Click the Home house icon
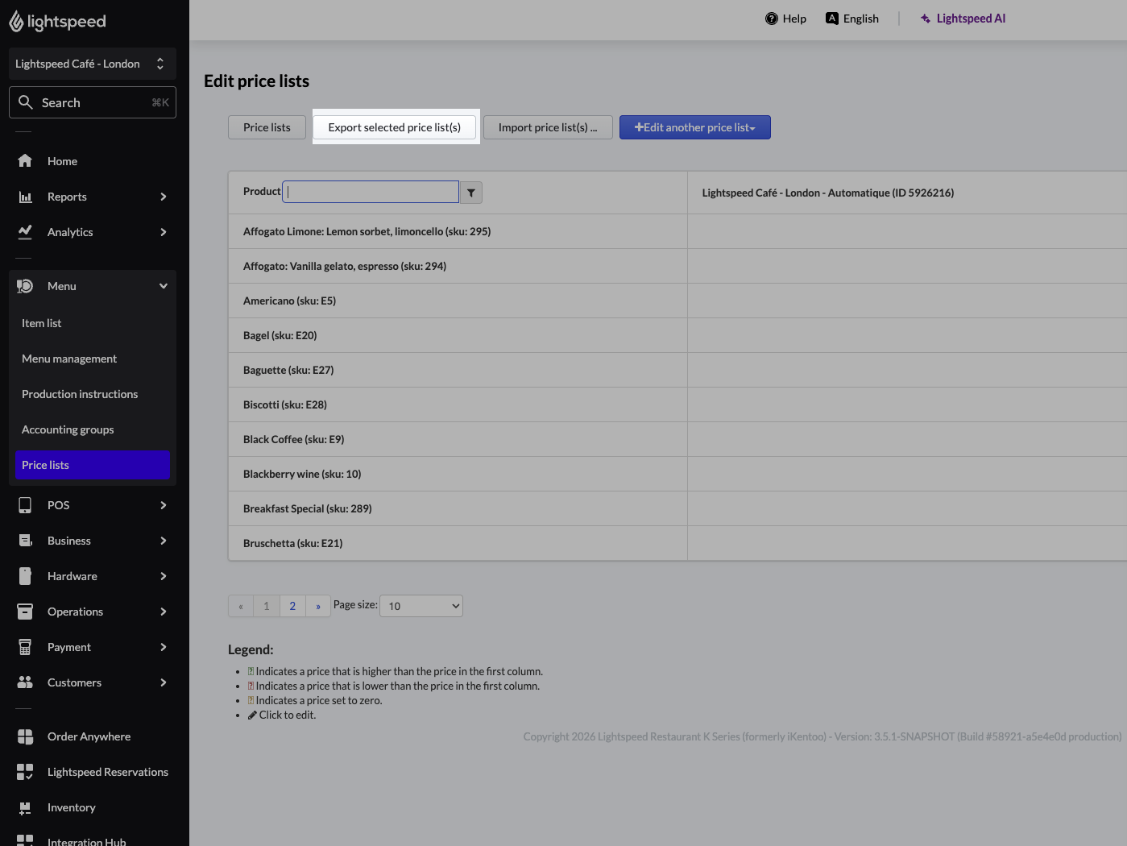The width and height of the screenshot is (1127, 846). pos(25,161)
